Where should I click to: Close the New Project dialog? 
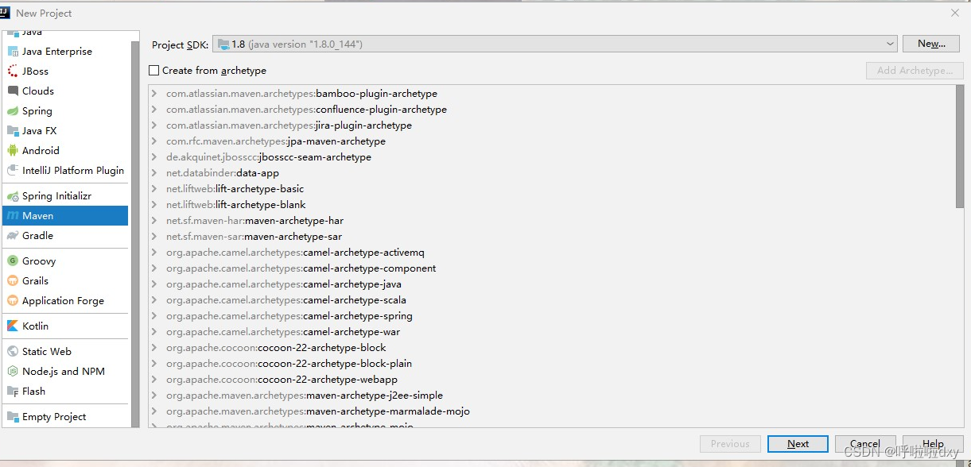pyautogui.click(x=955, y=13)
